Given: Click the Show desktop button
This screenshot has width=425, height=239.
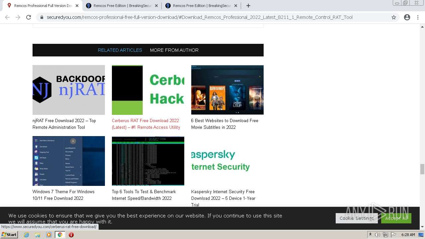Looking at the screenshot, I should (x=422, y=235).
